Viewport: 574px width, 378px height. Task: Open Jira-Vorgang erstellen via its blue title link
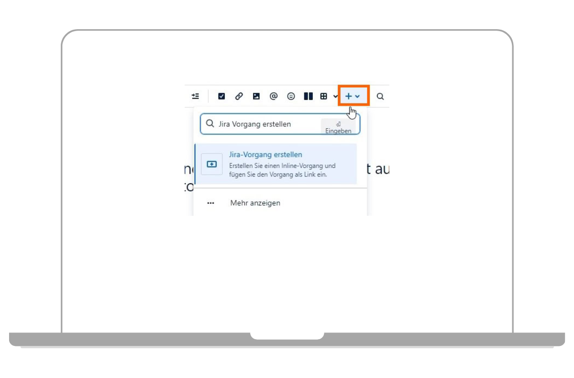coord(266,154)
